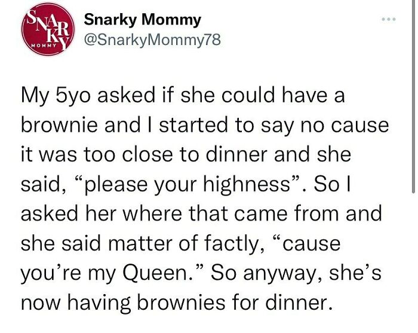418x333 pixels.
Task: Click the vertical scrollbar at right edge
Action: (413, 96)
